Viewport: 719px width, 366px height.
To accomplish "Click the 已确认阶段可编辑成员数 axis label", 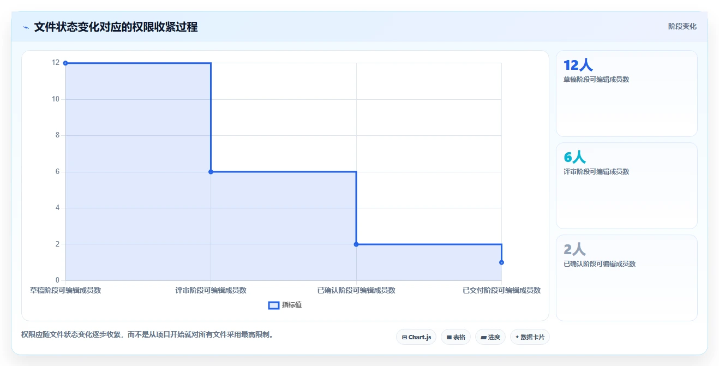I will [x=356, y=290].
